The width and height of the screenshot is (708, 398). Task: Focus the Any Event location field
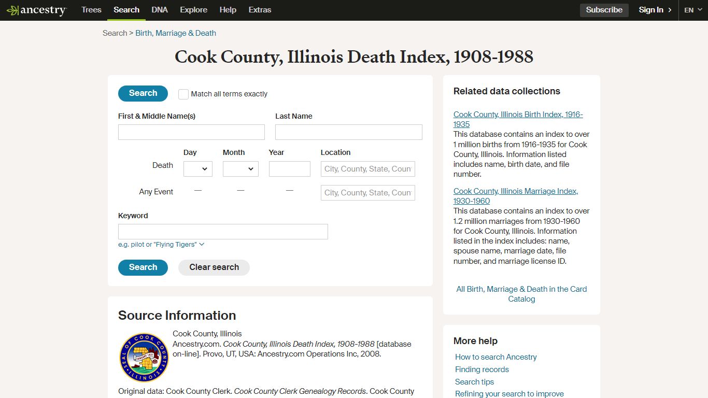tap(368, 193)
